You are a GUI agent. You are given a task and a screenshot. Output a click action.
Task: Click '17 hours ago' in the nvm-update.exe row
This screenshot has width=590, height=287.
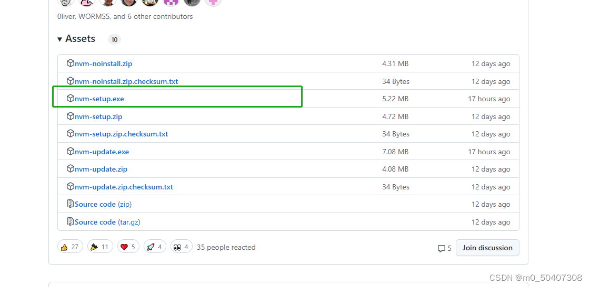(489, 152)
